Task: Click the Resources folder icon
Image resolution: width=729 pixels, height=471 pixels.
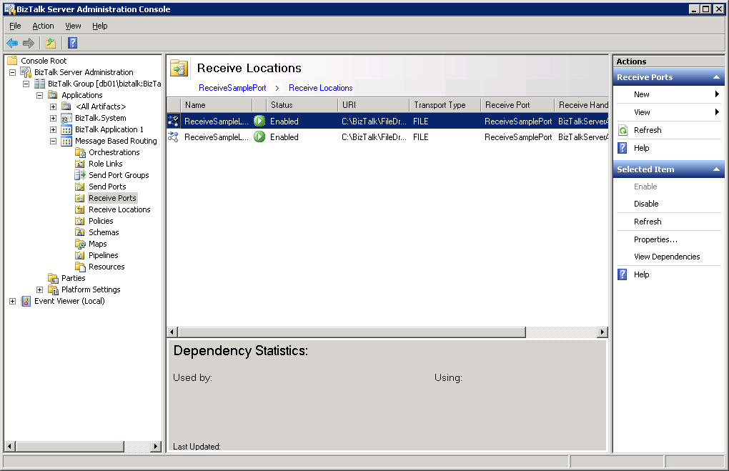Action: pos(80,267)
